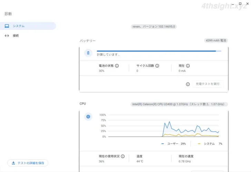The height and width of the screenshot is (172, 251).
Task: Click the version chip reven 102.14695.0
Action: (x=154, y=26)
